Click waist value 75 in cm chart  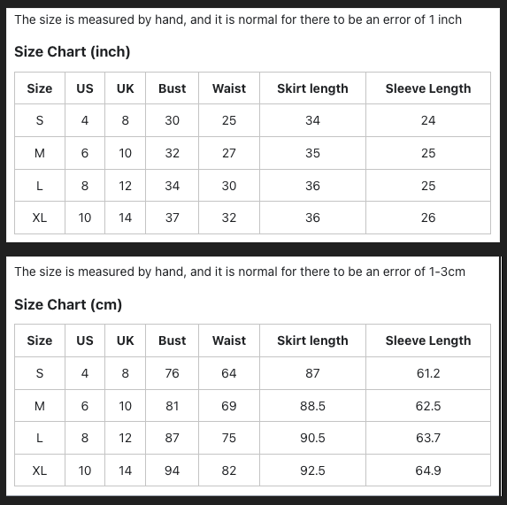(229, 438)
